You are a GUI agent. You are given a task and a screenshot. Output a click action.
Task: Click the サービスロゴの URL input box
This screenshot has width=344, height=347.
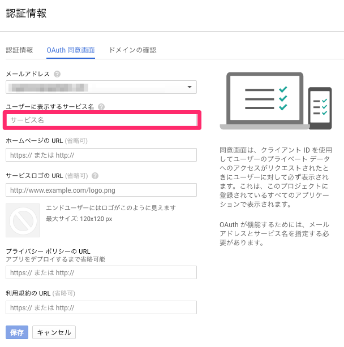click(101, 190)
